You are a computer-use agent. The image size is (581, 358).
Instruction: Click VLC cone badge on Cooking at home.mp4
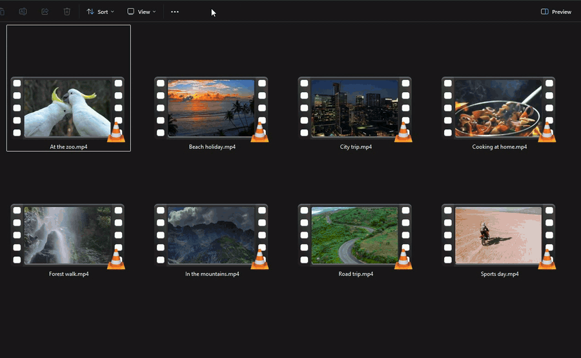pos(547,132)
